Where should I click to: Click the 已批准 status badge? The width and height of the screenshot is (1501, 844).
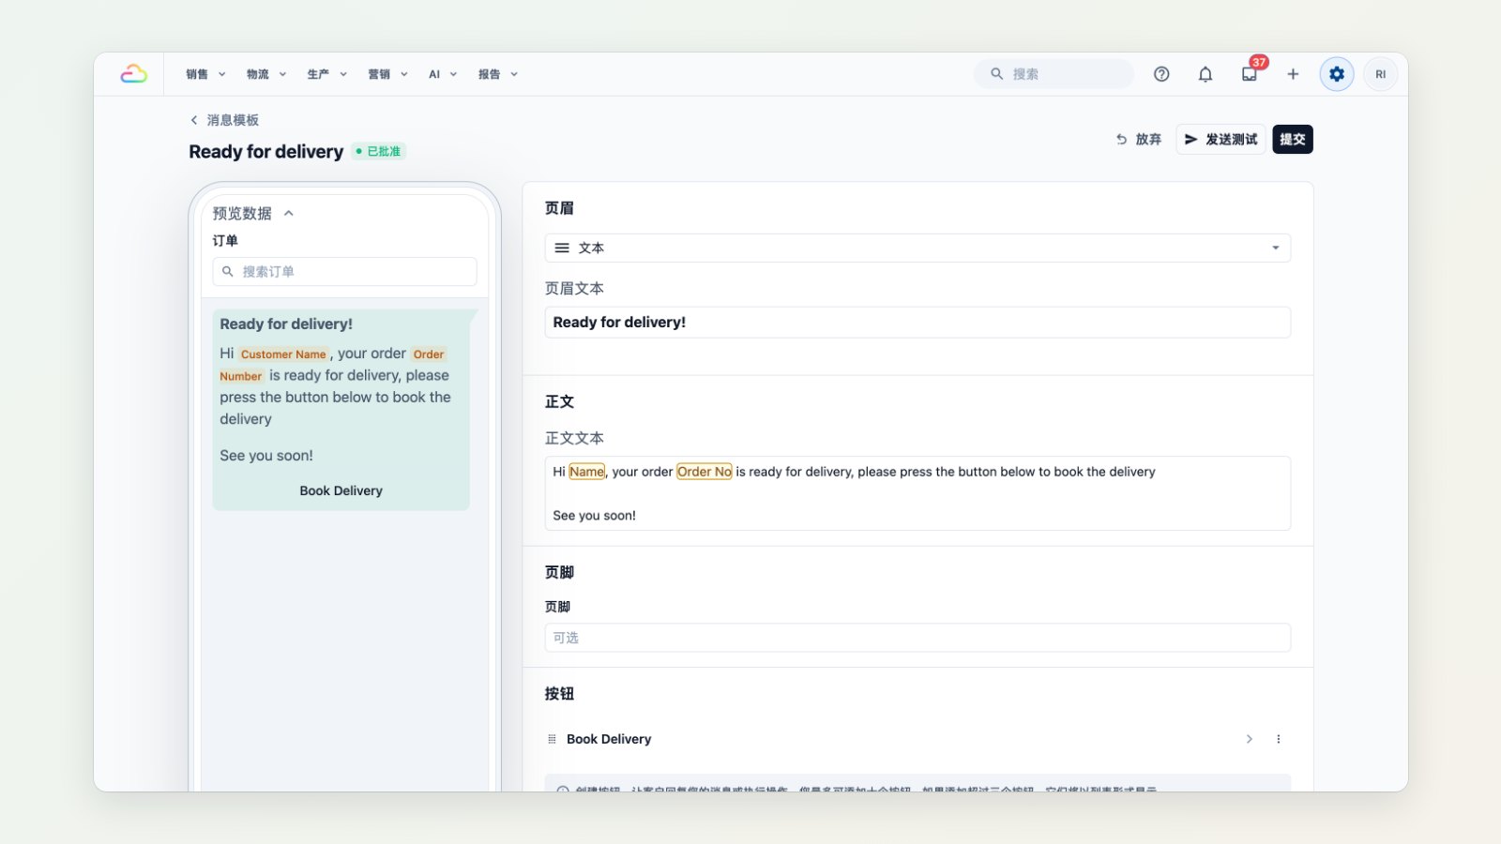click(378, 151)
